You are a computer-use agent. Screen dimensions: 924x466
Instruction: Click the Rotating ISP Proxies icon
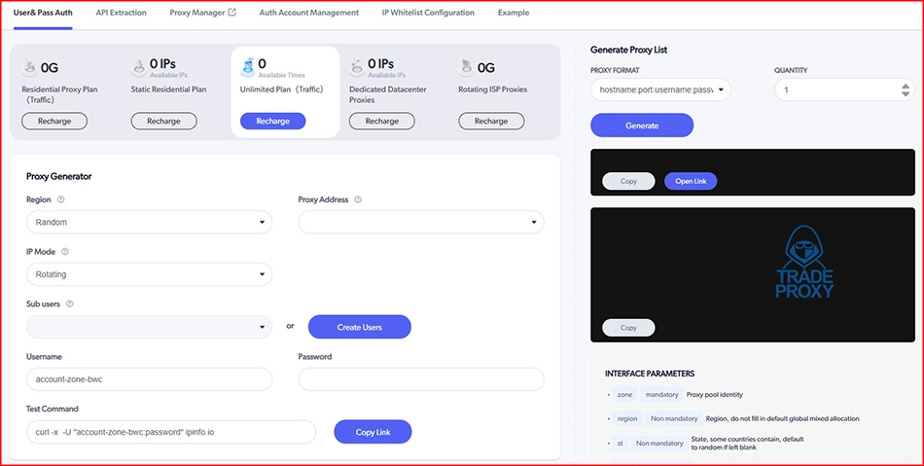coord(466,68)
